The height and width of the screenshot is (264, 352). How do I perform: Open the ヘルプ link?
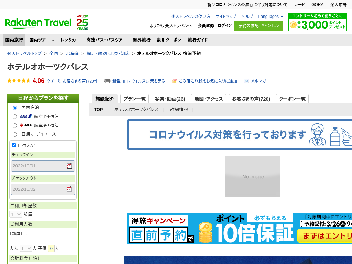coord(247,16)
